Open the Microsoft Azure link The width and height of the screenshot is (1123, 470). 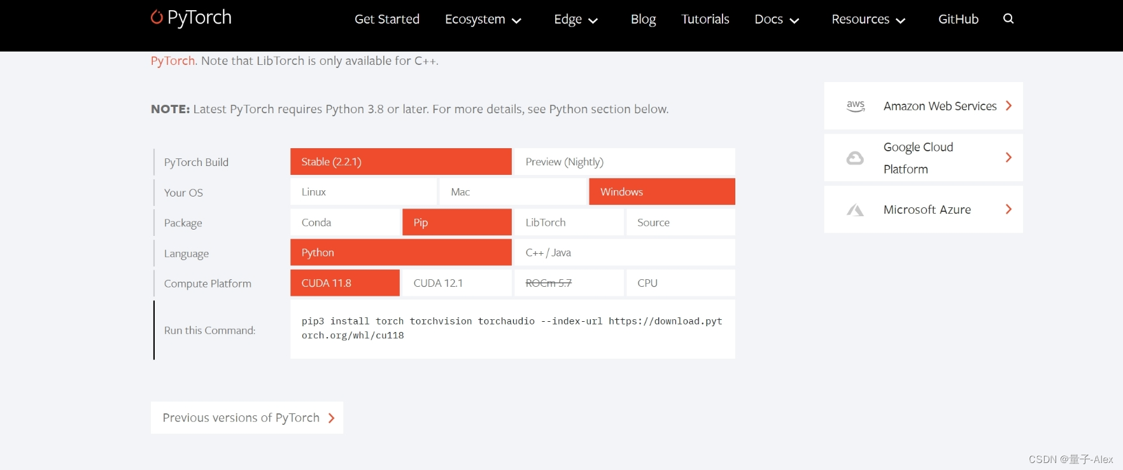924,209
